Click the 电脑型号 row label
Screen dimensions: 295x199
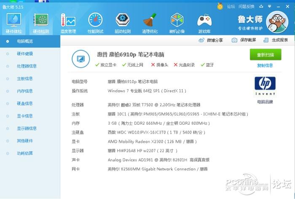[x=80, y=82]
